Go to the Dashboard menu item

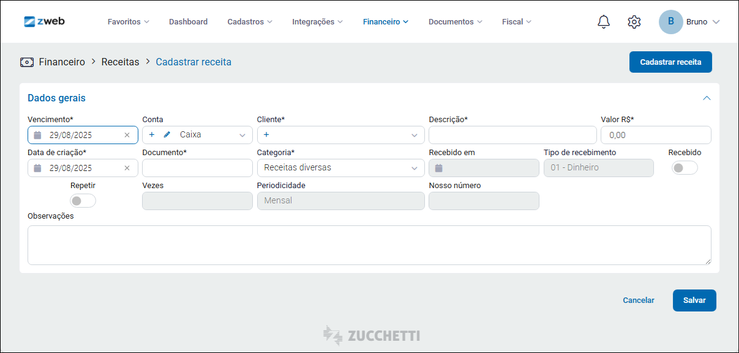coord(188,22)
